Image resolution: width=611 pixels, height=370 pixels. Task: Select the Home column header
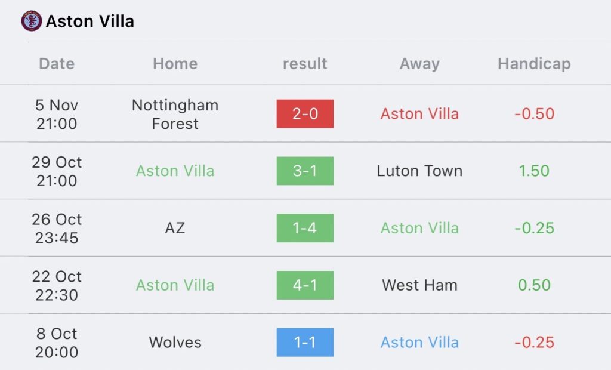[175, 64]
